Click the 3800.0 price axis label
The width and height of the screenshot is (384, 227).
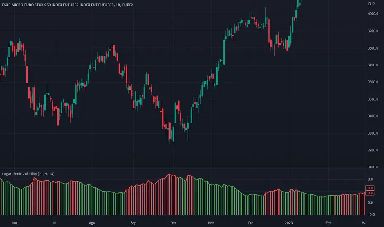(x=373, y=48)
